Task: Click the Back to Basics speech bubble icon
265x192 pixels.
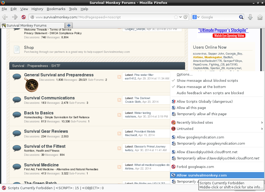Action: click(17, 115)
